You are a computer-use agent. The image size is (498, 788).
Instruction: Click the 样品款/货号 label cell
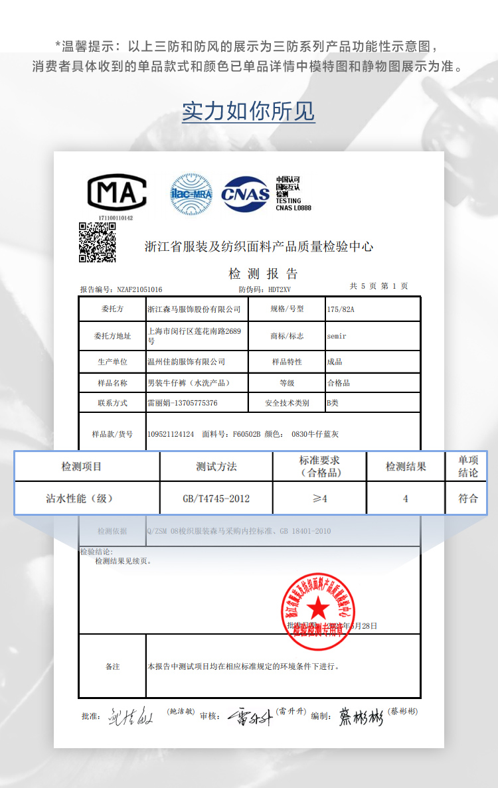coord(113,434)
